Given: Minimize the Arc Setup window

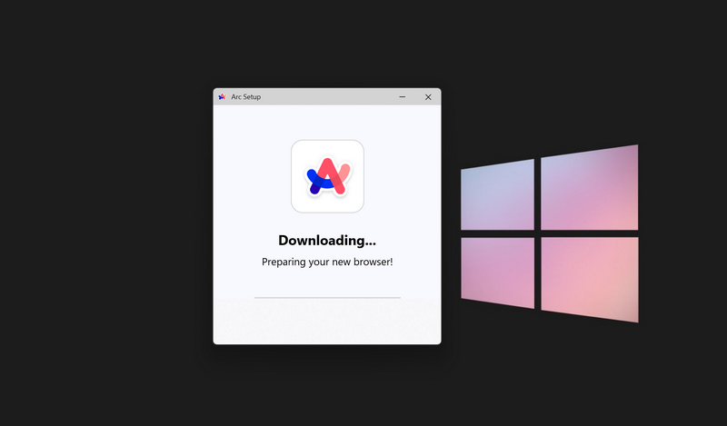Looking at the screenshot, I should pos(402,97).
